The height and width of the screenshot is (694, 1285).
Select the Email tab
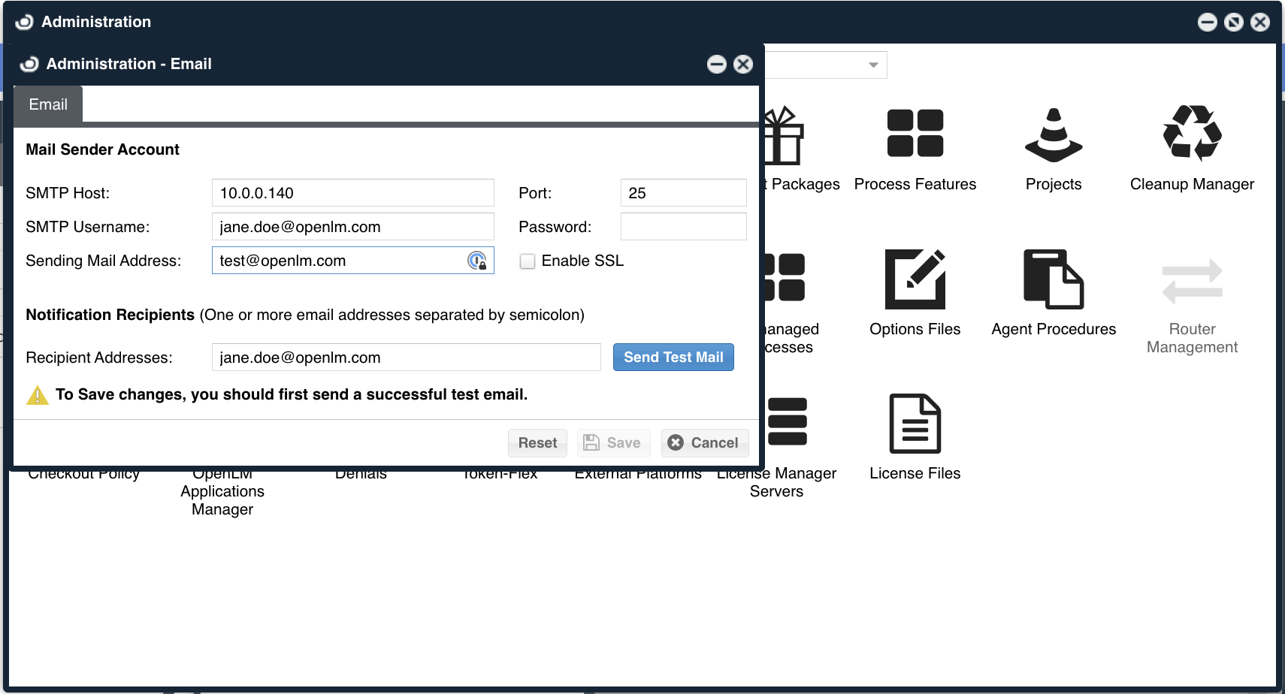coord(48,104)
